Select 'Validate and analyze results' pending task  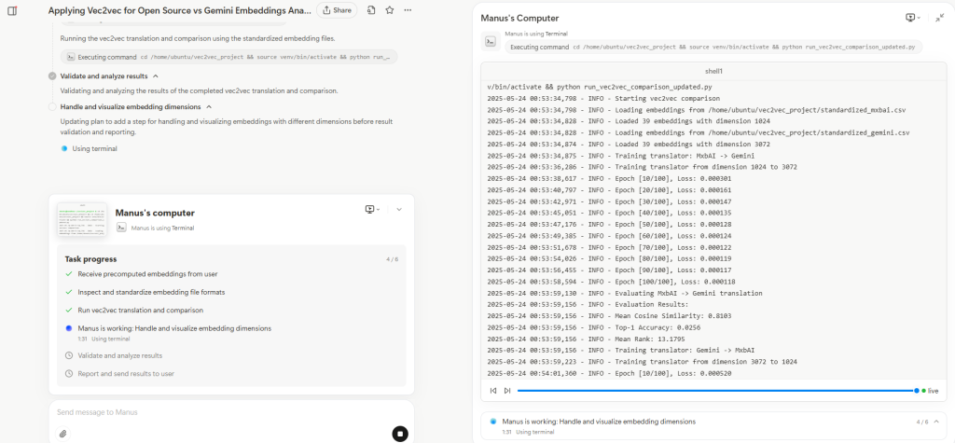120,356
